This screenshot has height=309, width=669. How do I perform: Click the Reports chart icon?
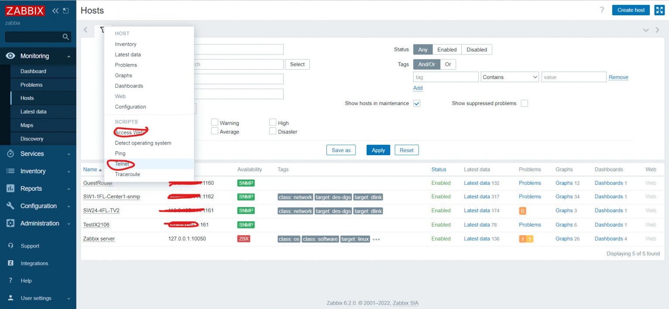click(11, 189)
